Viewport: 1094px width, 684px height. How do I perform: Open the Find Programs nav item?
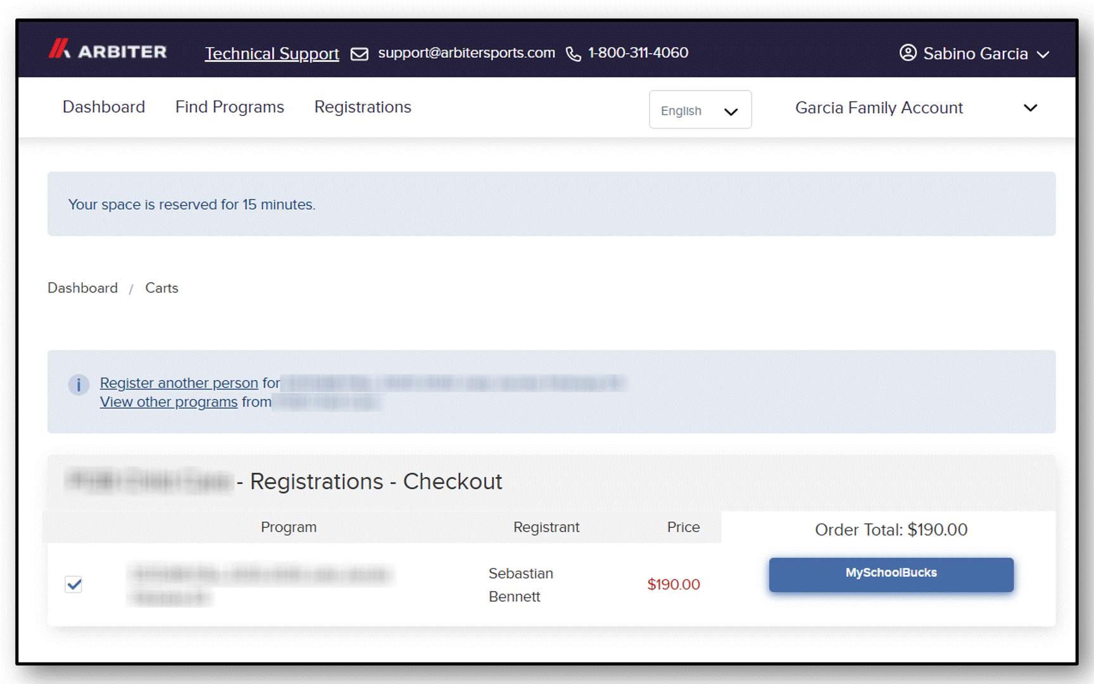click(230, 107)
